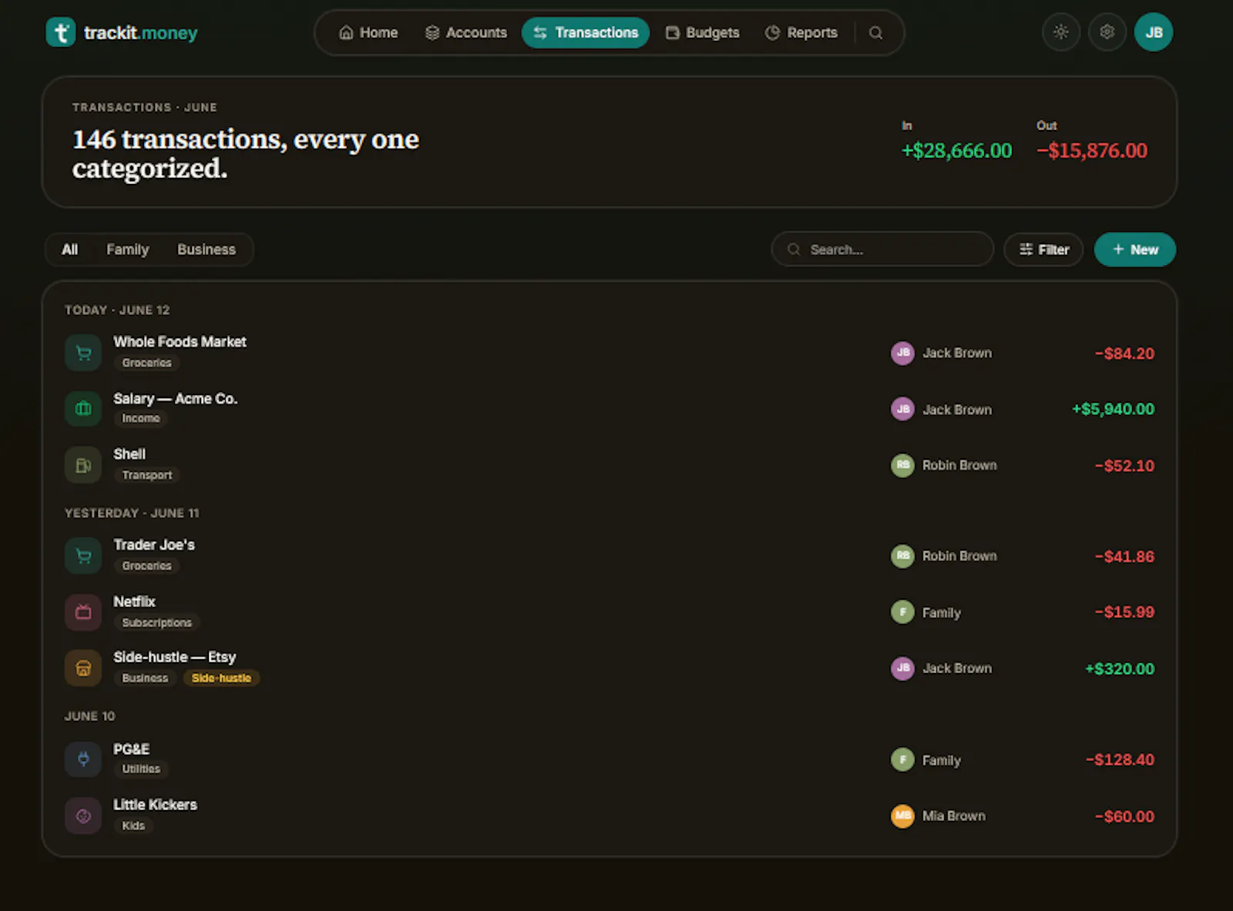Click the Subscriptions tag under Netflix
The height and width of the screenshot is (911, 1233).
156,622
